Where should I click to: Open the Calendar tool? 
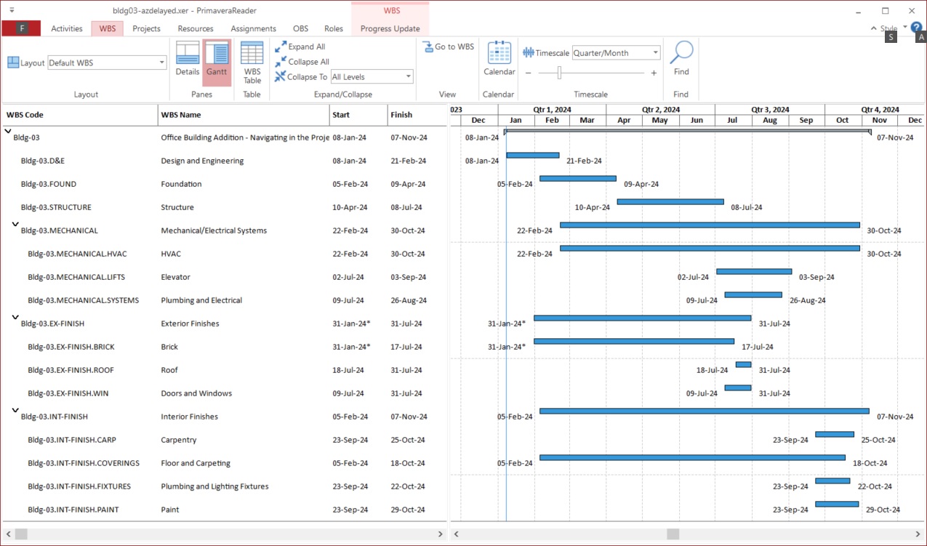point(499,59)
